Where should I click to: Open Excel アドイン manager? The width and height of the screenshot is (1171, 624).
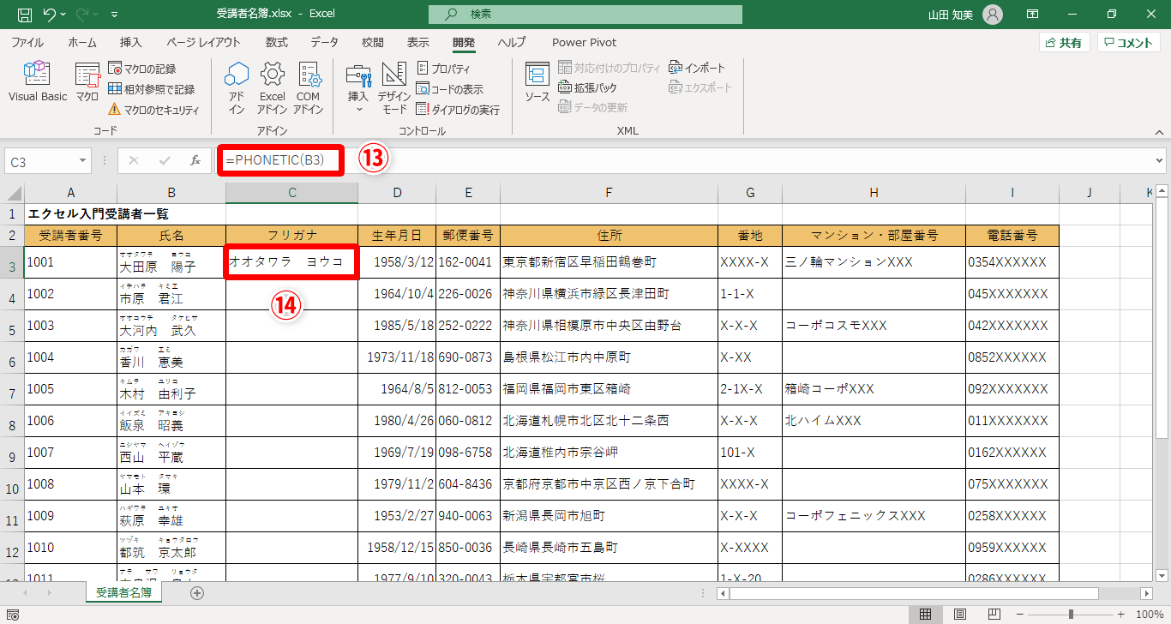(272, 88)
